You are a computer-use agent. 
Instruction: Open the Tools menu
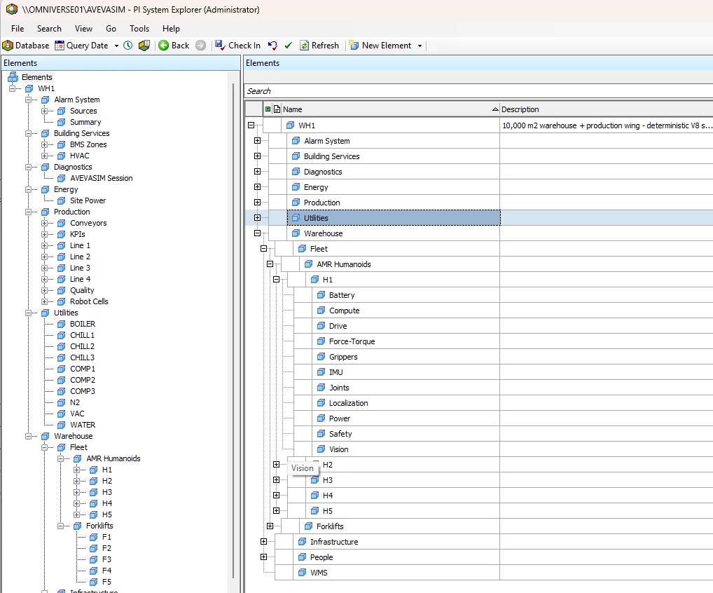coord(139,29)
